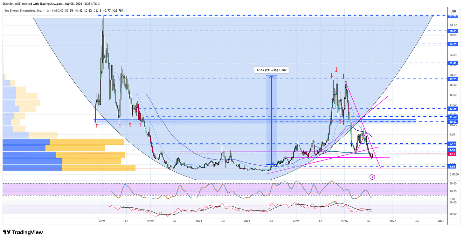The height and width of the screenshot is (240, 463).
Task: Click the 28.85 price level label
Action: [453, 31]
